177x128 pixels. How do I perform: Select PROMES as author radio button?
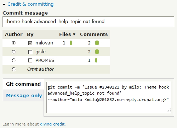pos(14,60)
